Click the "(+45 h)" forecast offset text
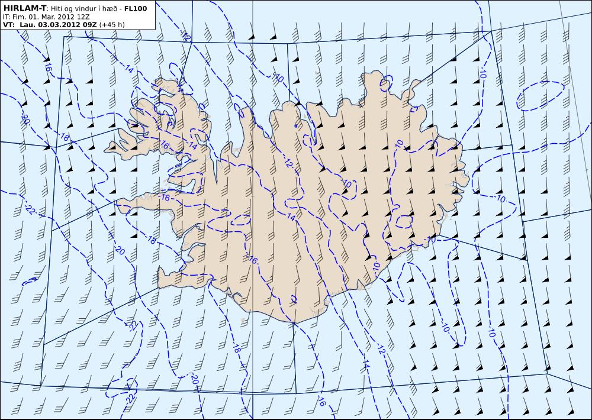592x420 pixels. coord(112,25)
